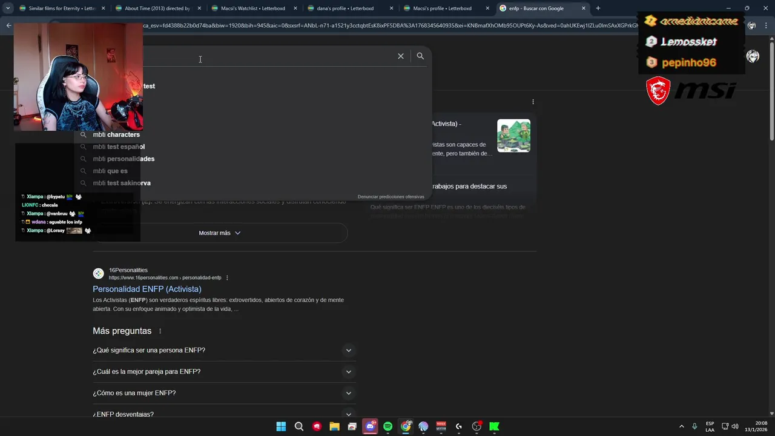The width and height of the screenshot is (775, 436).
Task: Open the Más preguntas three-dot options
Action: [160, 331]
